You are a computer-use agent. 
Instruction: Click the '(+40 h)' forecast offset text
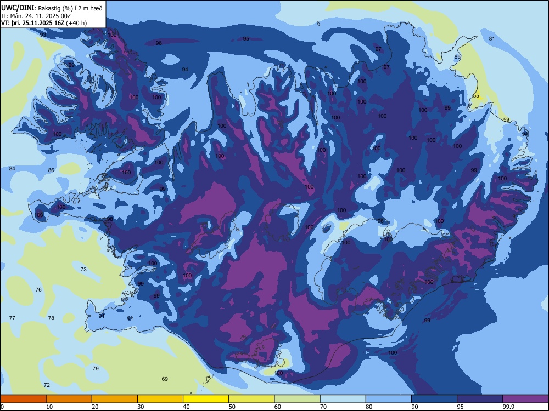pyautogui.click(x=76, y=23)
